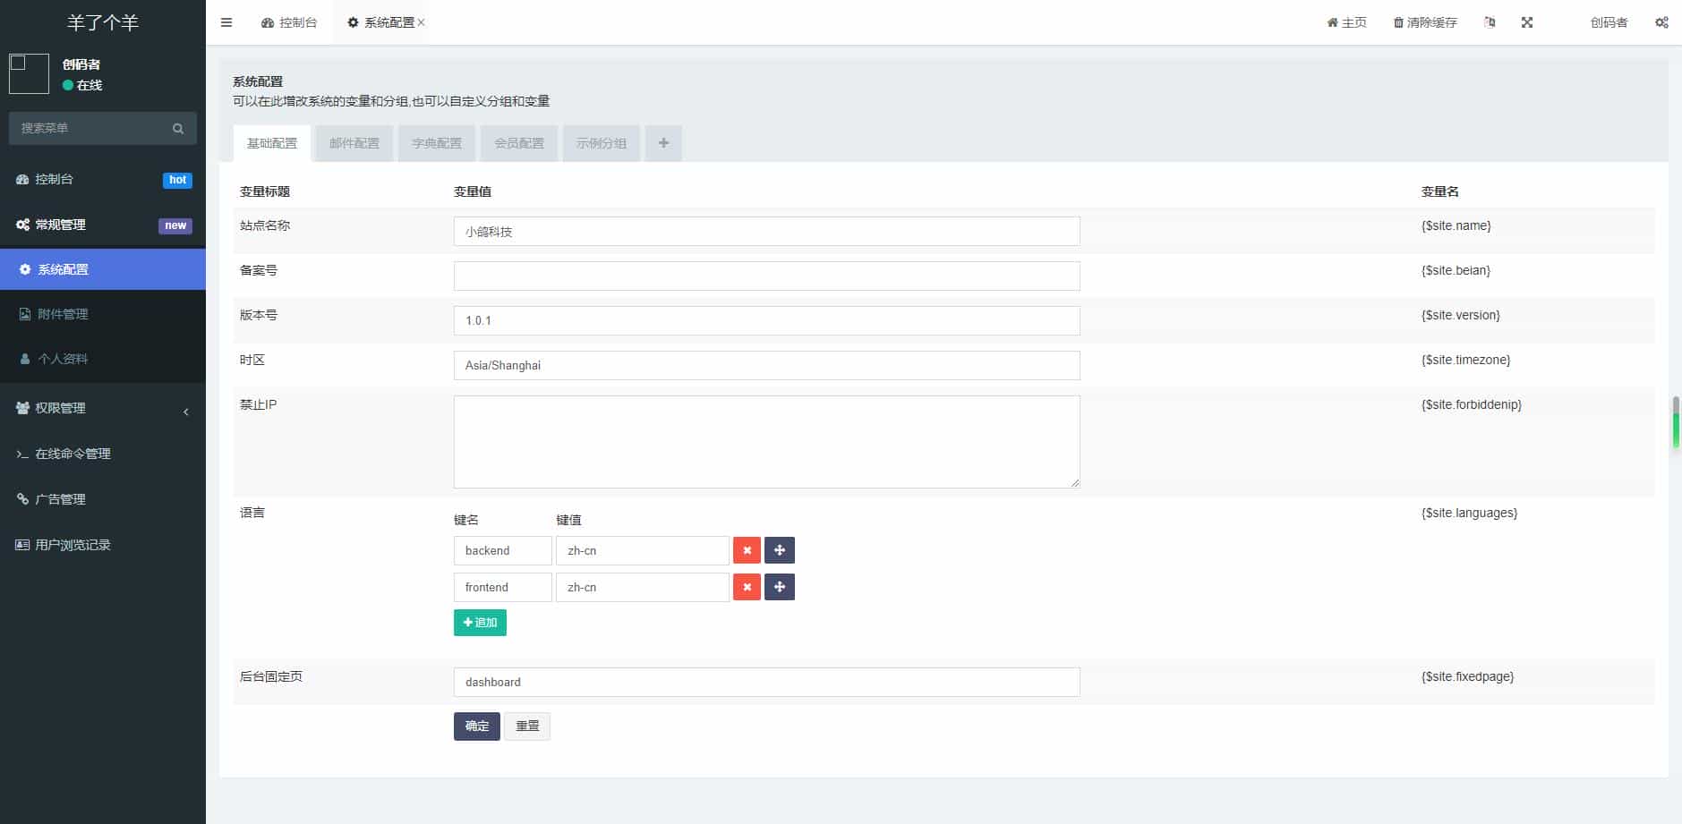Click the {$site.forbiddenip} variable name
Image resolution: width=1682 pixels, height=824 pixels.
(x=1472, y=404)
